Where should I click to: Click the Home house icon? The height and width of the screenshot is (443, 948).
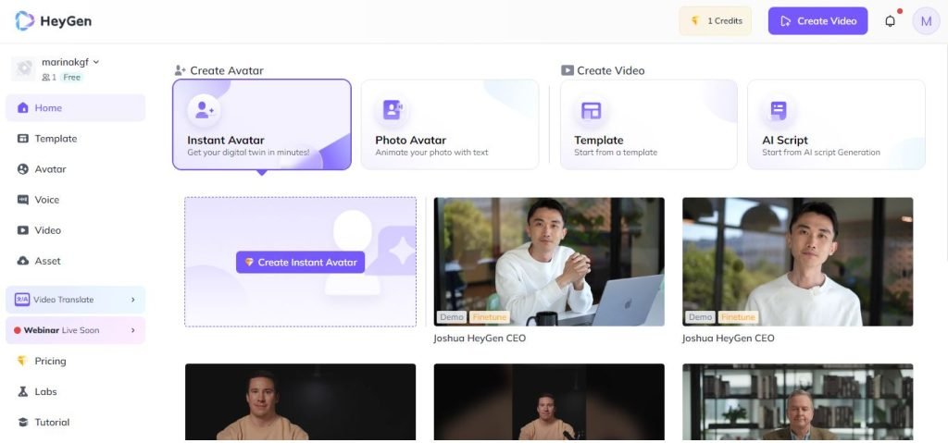tap(23, 107)
